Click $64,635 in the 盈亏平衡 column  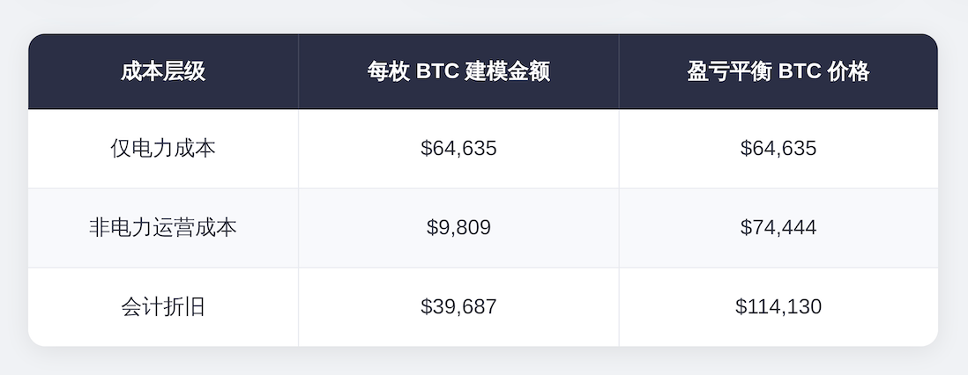[x=778, y=149]
